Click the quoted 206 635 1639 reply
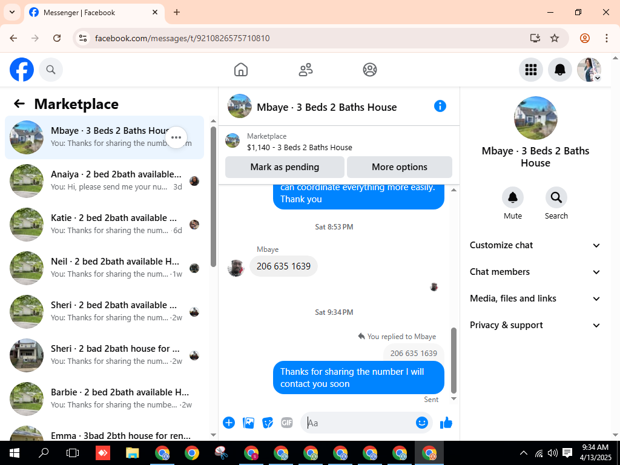This screenshot has width=620, height=465. click(414, 353)
